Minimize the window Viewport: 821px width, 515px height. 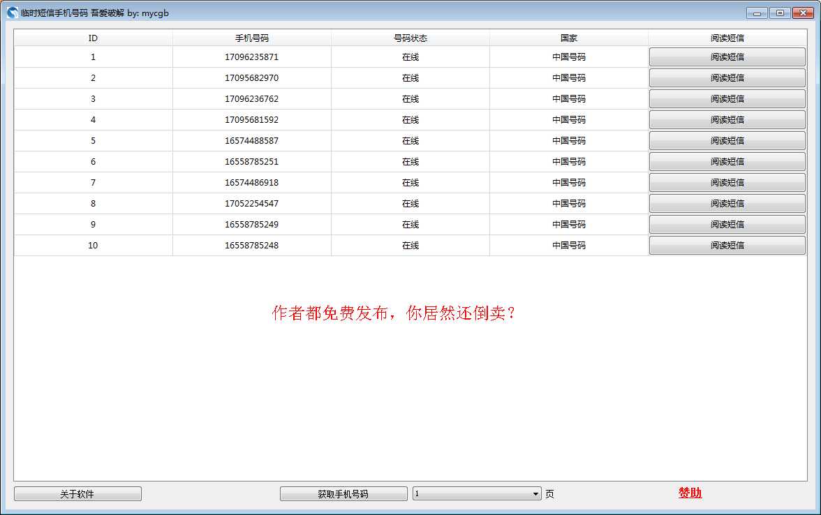757,13
